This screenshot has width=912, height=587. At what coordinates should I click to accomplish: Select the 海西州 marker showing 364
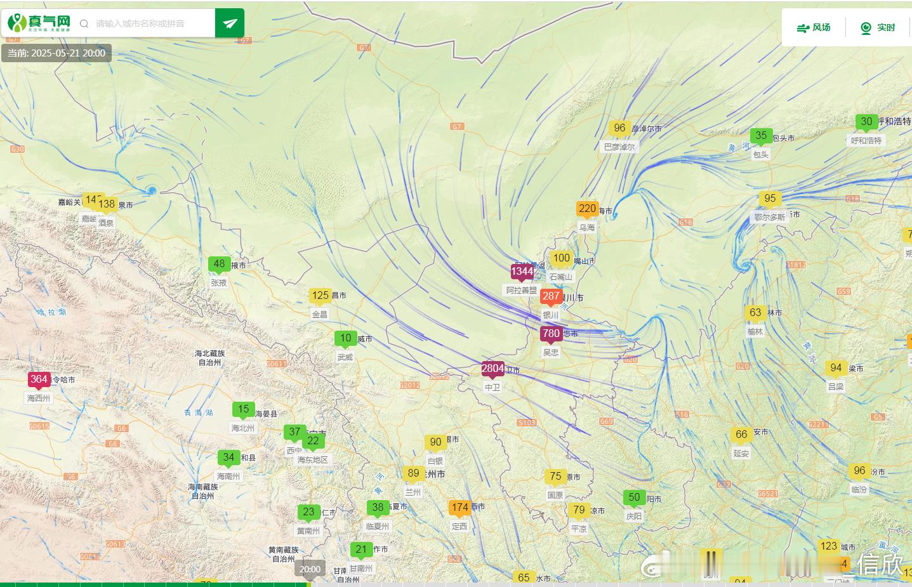[x=39, y=380]
